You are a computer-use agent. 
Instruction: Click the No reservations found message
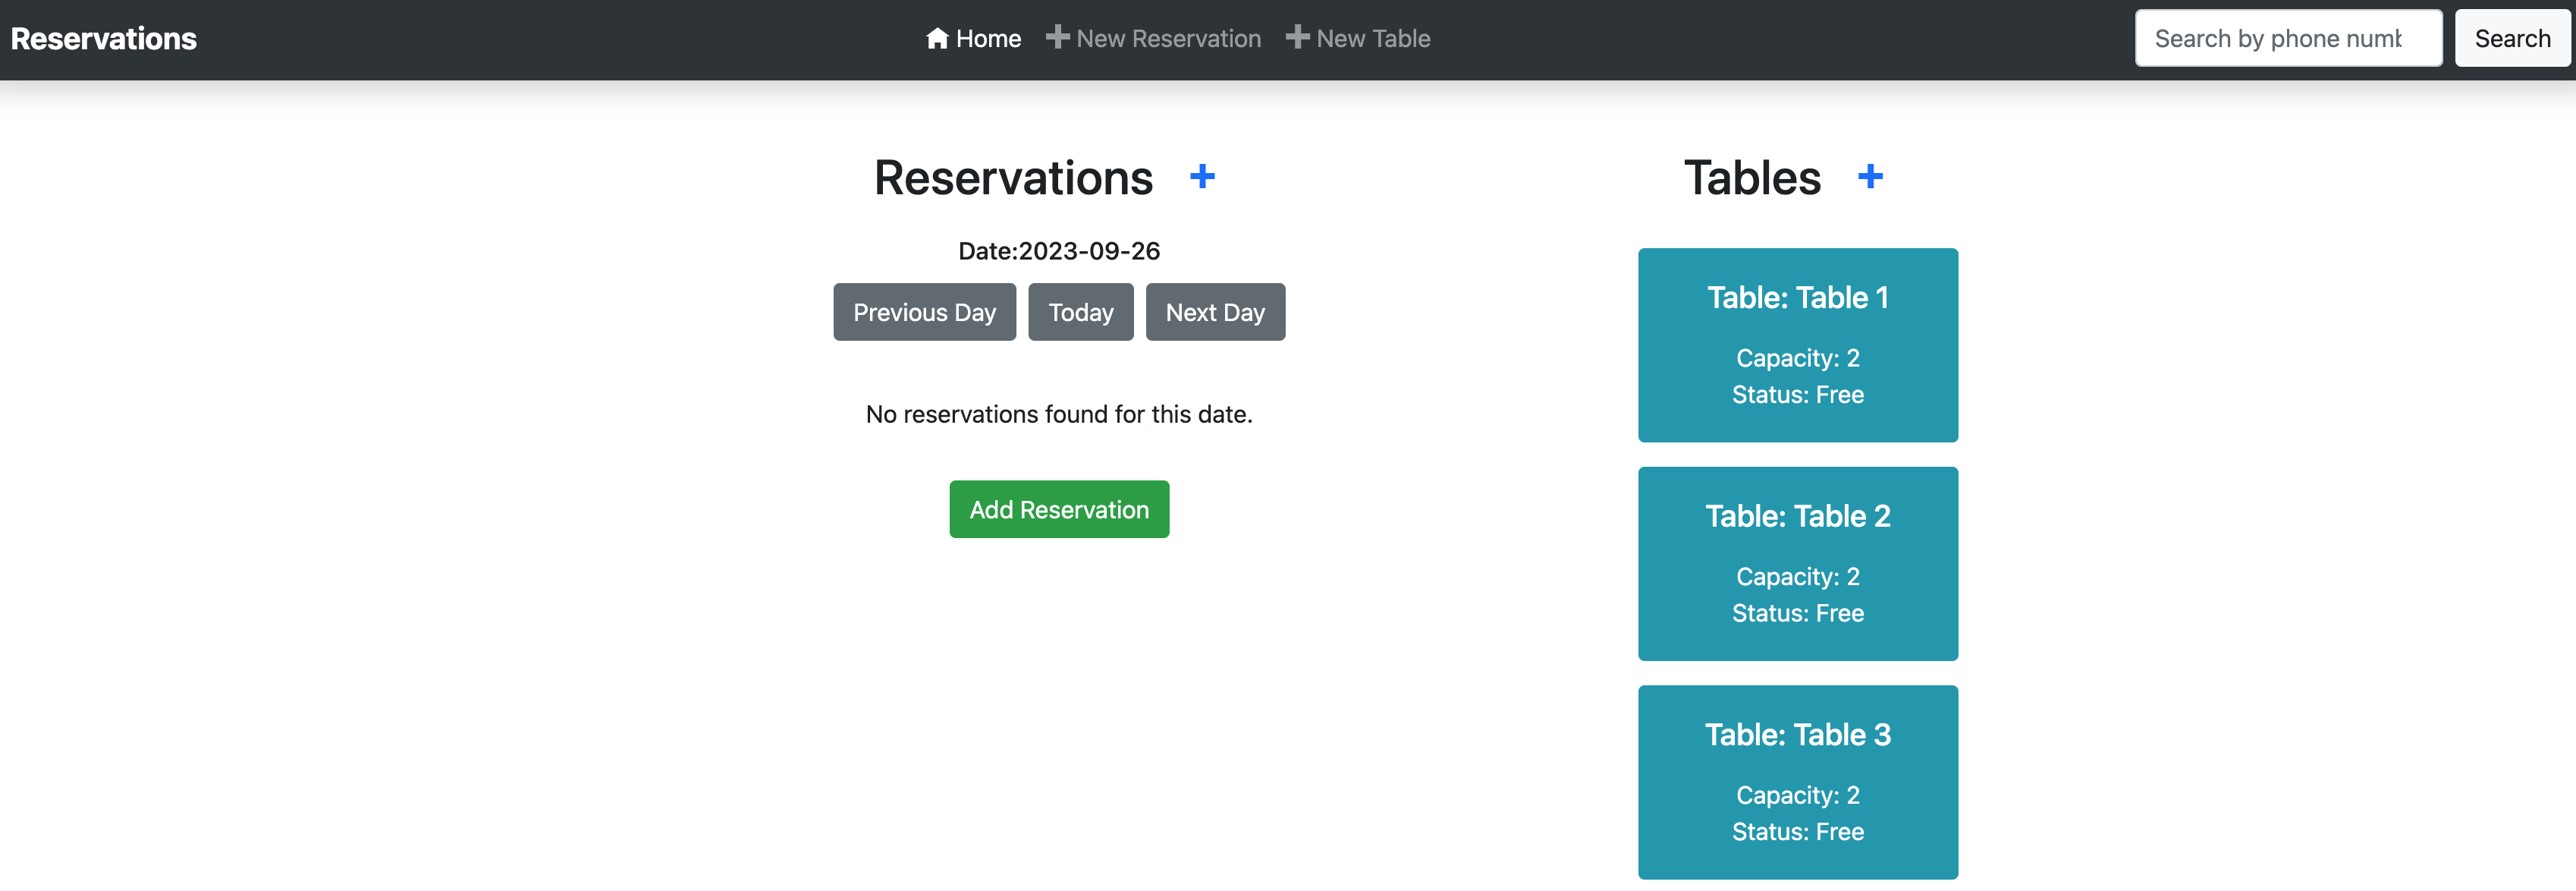click(1059, 414)
